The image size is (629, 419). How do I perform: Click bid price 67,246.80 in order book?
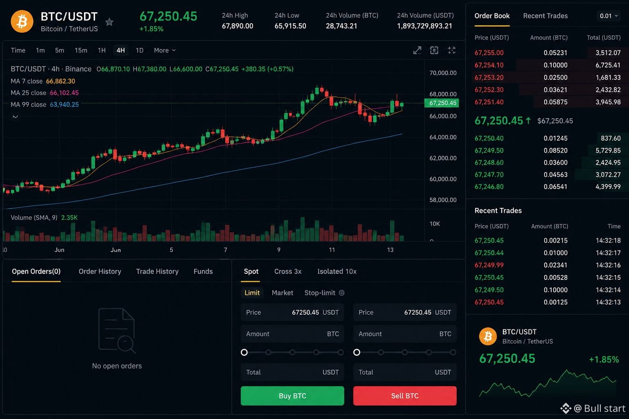click(x=489, y=187)
